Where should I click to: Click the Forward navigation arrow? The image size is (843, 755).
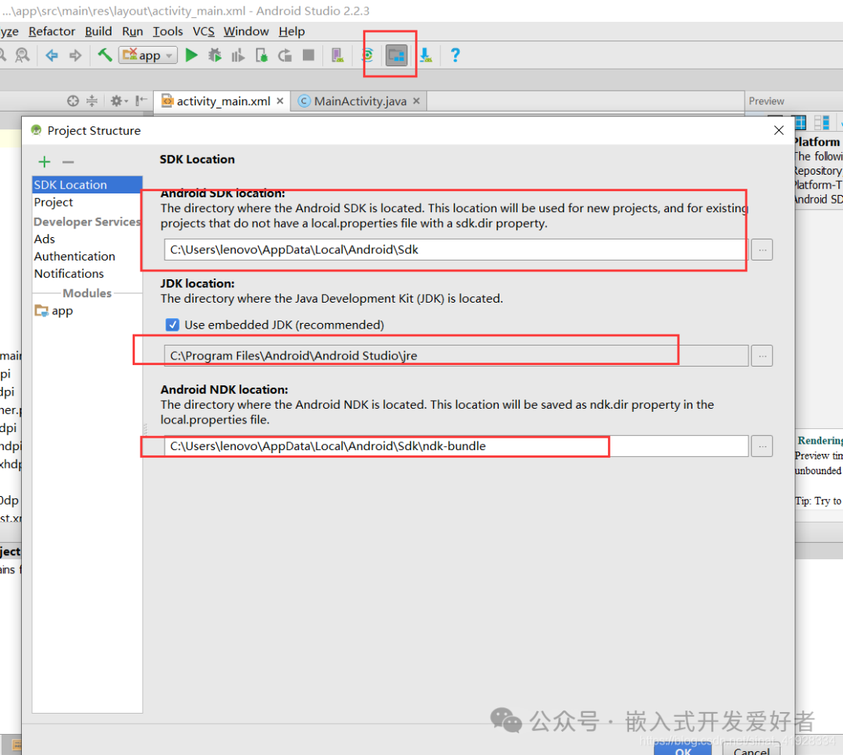point(75,55)
